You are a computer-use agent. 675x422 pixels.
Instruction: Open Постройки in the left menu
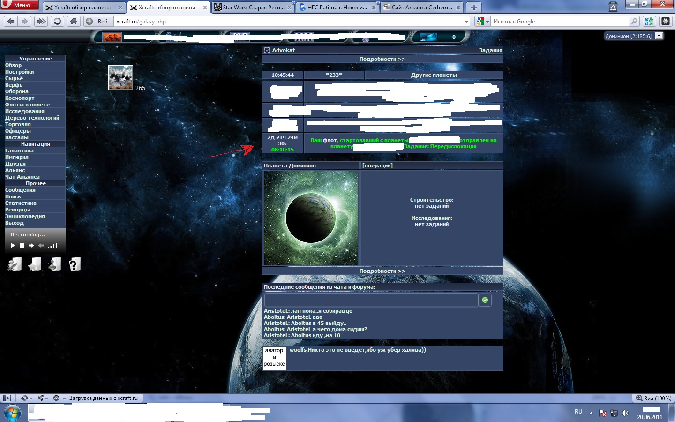tap(19, 72)
